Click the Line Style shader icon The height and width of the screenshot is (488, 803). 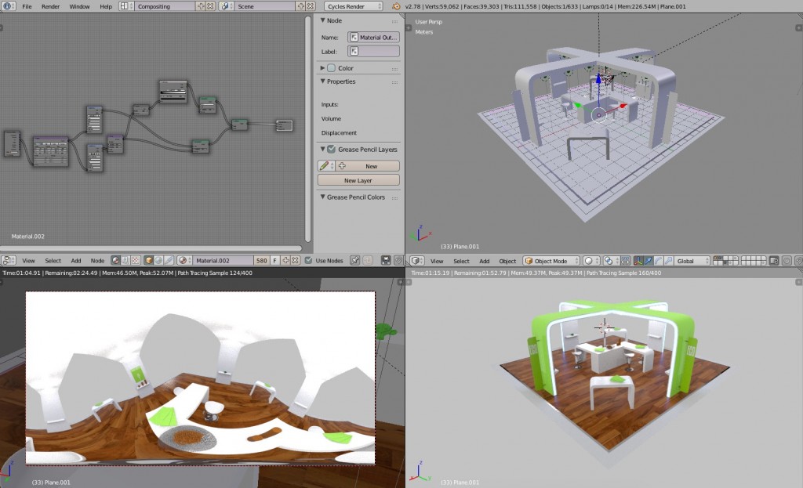click(168, 259)
